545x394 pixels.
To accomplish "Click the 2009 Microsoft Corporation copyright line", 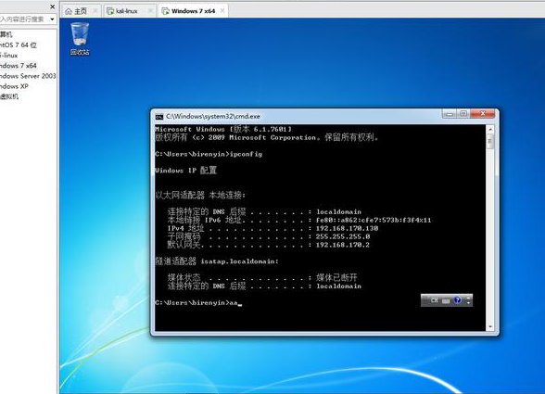I will pos(266,137).
